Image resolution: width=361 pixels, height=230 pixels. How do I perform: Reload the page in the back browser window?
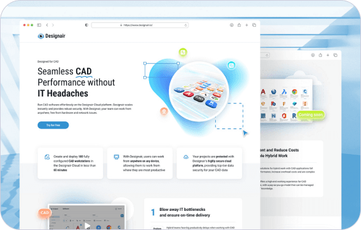[x=267, y=55]
